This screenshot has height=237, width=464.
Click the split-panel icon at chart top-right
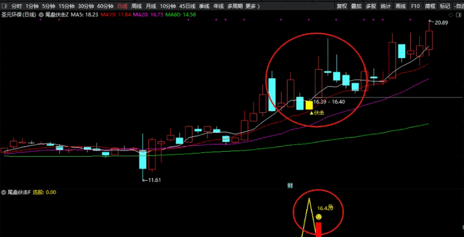click(459, 14)
